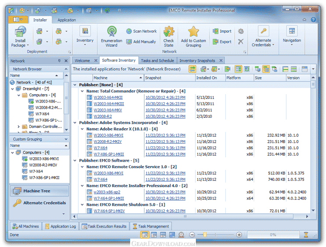Click the horizontal scrollbar of inventory grid
The width and height of the screenshot is (326, 247).
[x=185, y=216]
